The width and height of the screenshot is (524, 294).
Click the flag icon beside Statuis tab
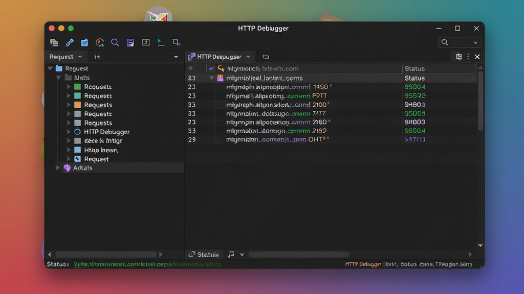point(231,255)
